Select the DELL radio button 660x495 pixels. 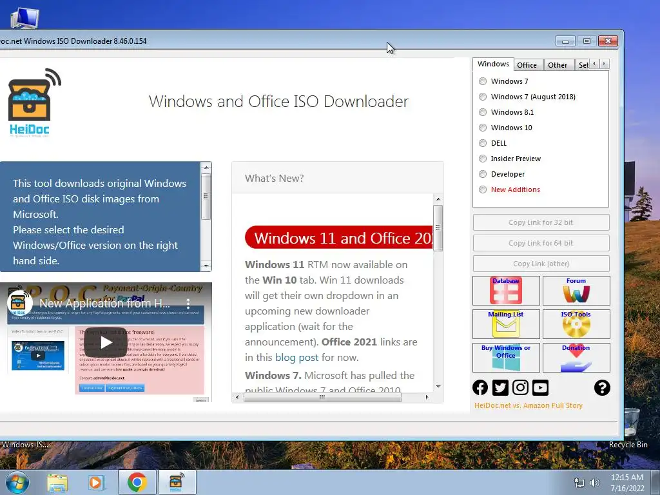click(x=483, y=143)
